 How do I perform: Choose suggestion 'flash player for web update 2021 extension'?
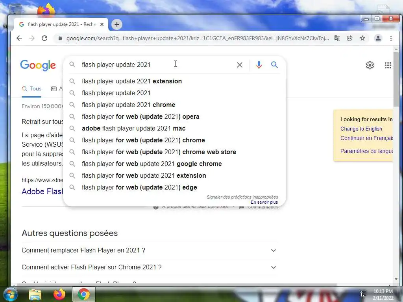click(174, 176)
